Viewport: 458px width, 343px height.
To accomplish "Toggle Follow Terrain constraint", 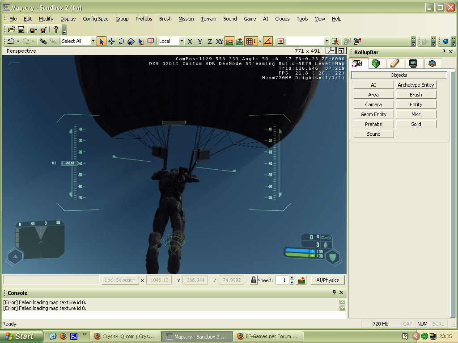I will (229, 42).
